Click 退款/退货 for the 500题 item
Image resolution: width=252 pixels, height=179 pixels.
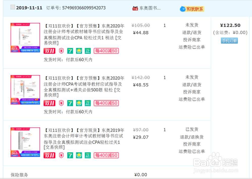(x=192, y=85)
